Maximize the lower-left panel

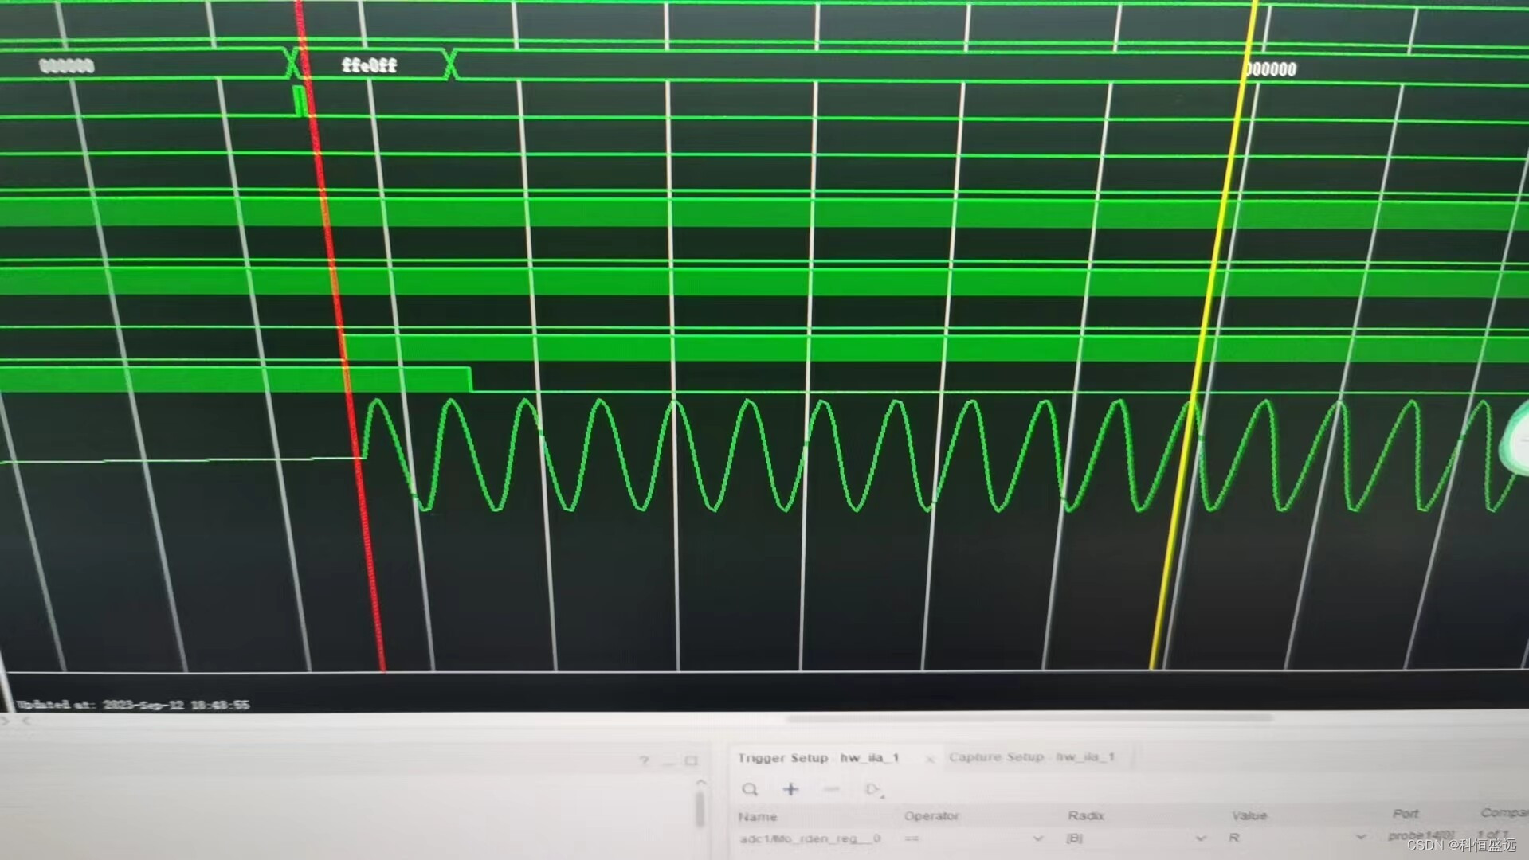[692, 760]
